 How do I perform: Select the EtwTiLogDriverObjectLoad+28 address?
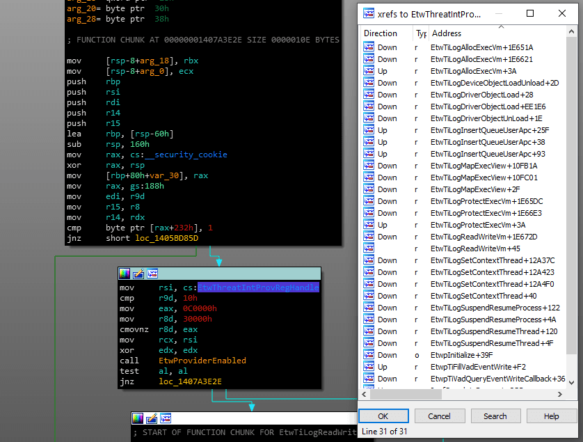tap(482, 95)
